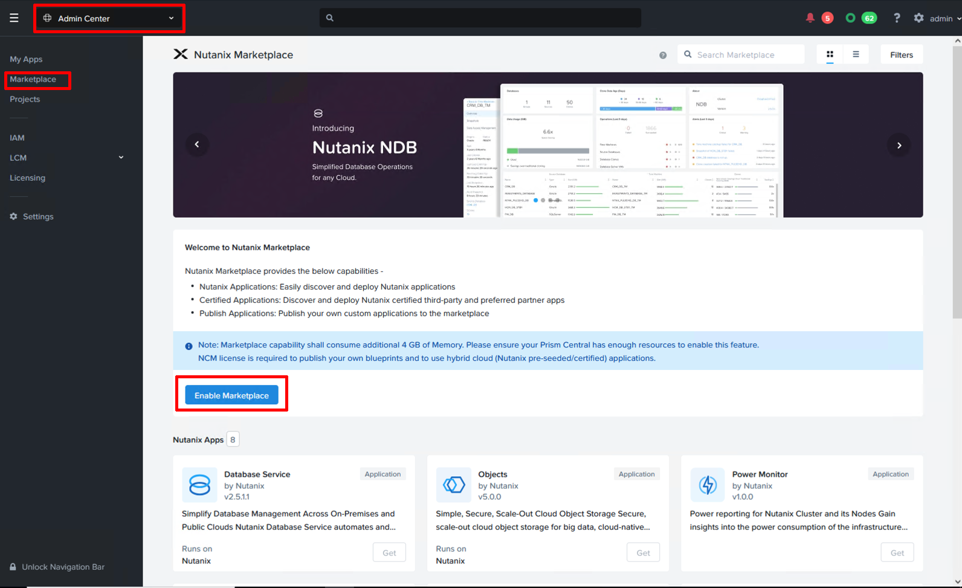Click the Objects app icon
Viewport: 962px width, 588px height.
point(453,485)
